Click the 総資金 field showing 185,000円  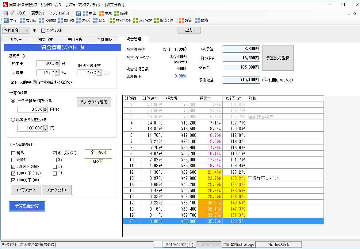pos(241,67)
